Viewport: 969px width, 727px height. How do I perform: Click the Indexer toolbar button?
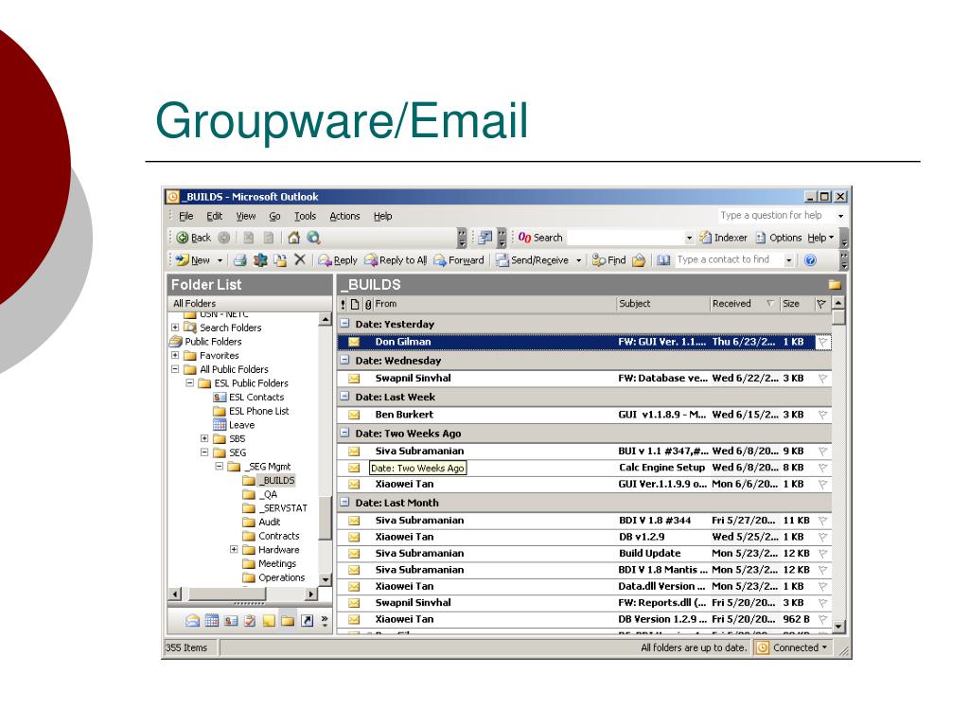point(723,238)
